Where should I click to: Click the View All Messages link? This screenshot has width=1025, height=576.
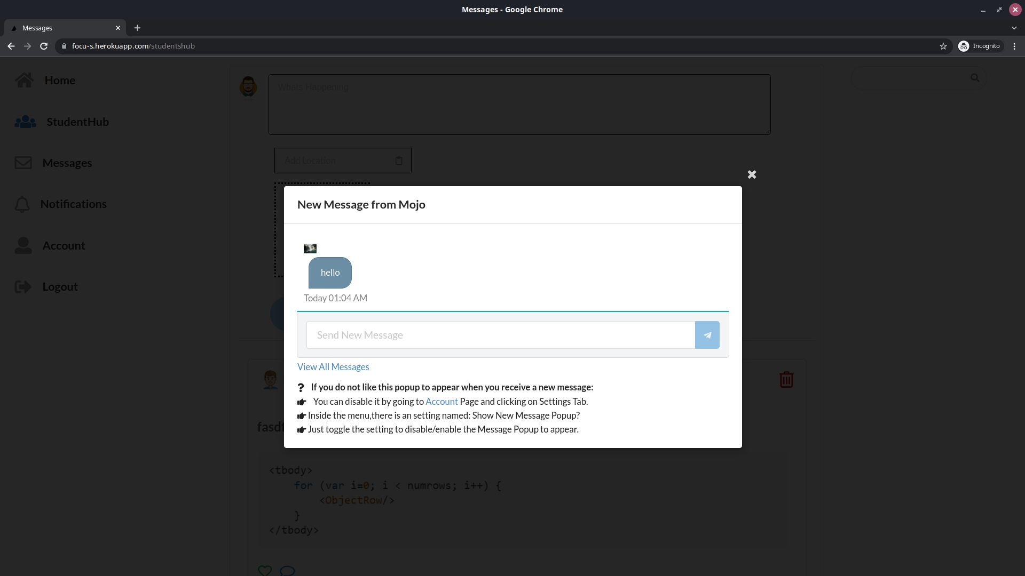pyautogui.click(x=333, y=367)
